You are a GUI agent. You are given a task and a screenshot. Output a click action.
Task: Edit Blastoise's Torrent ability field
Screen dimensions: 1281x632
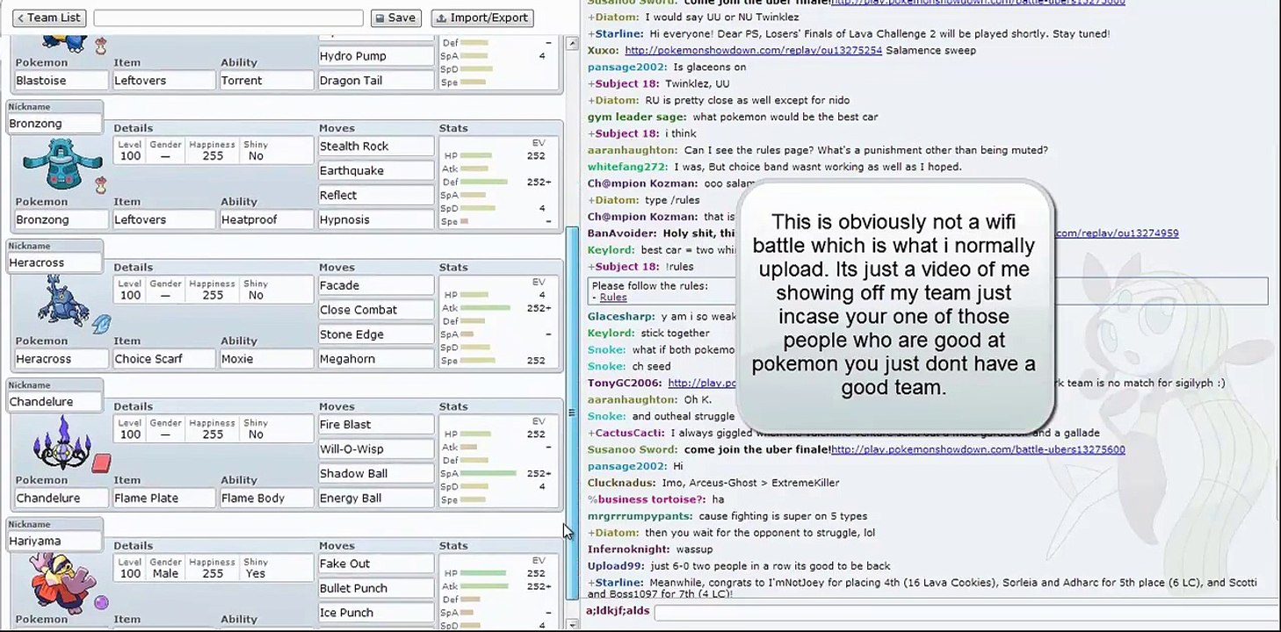266,81
